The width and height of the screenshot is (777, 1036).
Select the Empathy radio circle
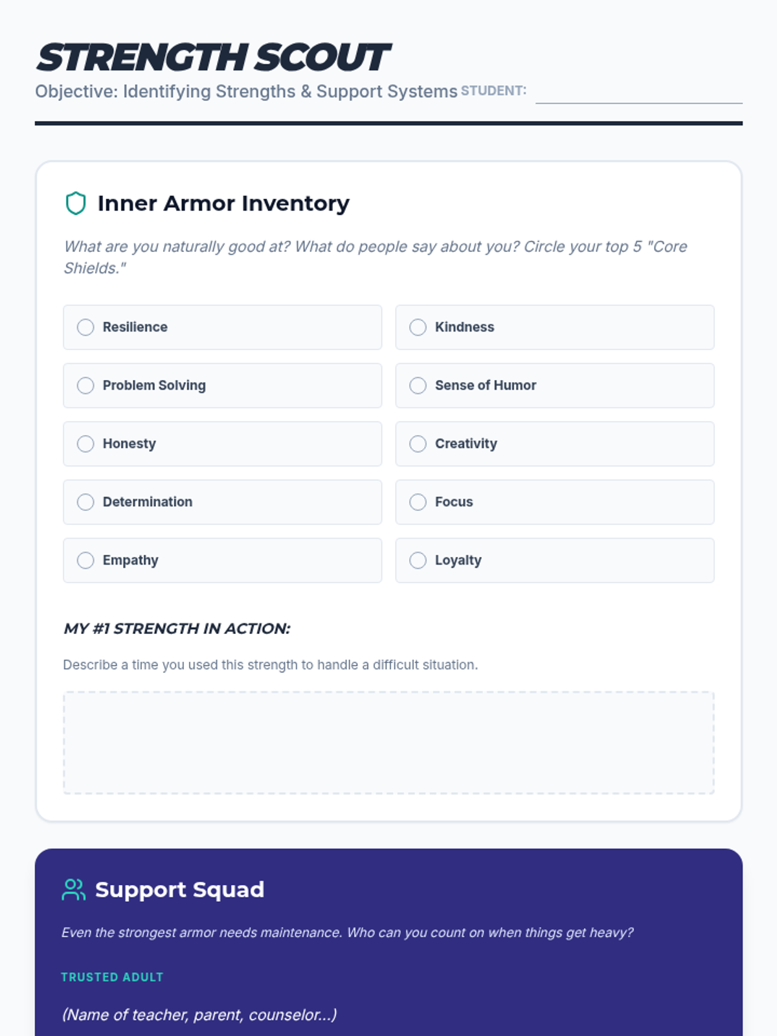(x=85, y=560)
